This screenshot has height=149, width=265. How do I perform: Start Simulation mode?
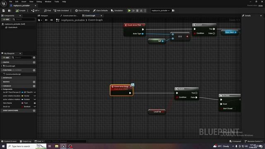click(x=117, y=11)
